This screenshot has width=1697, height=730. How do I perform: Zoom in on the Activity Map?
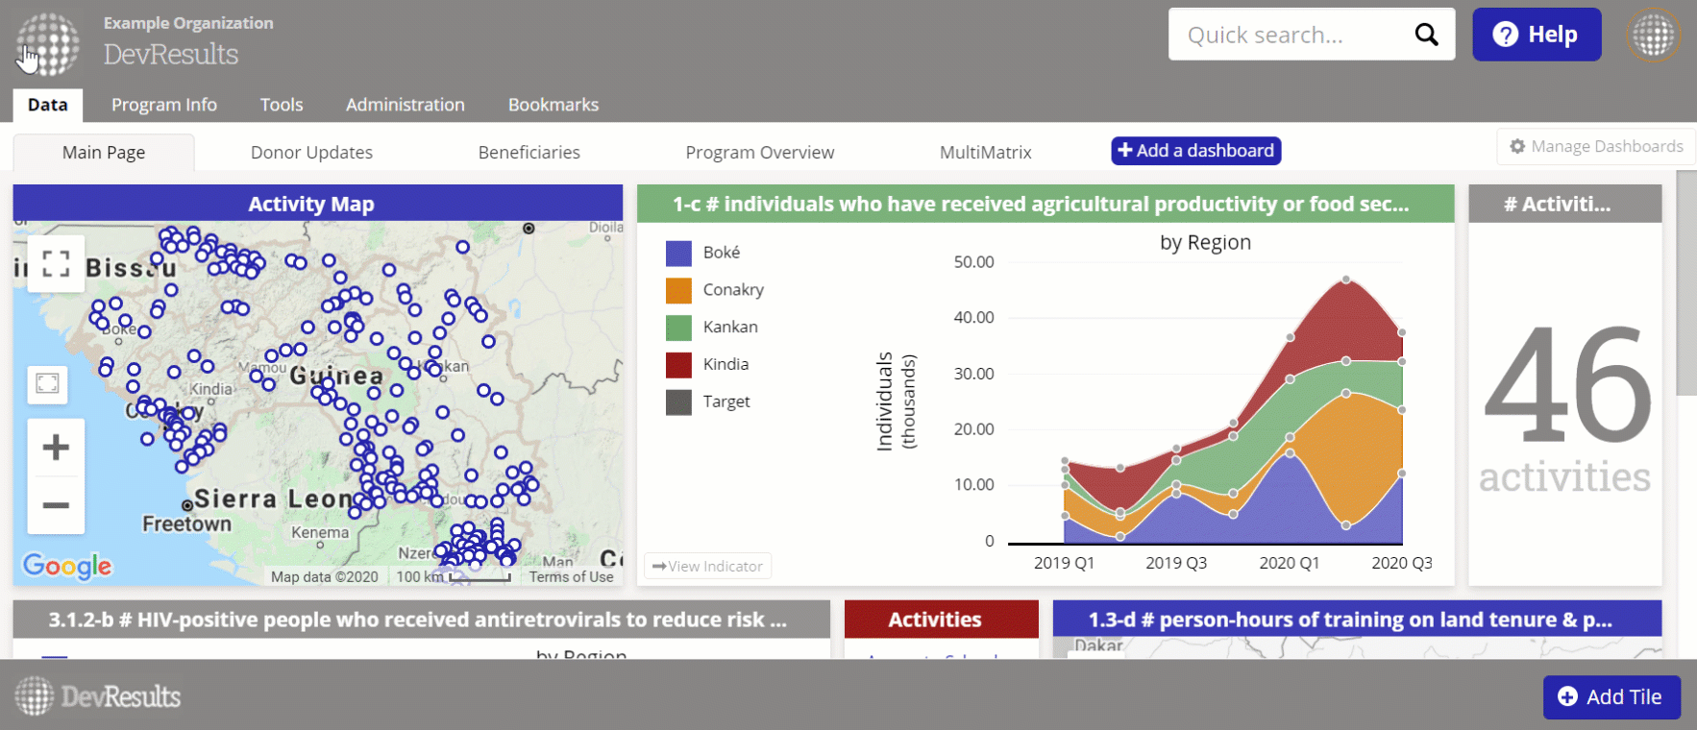[56, 447]
